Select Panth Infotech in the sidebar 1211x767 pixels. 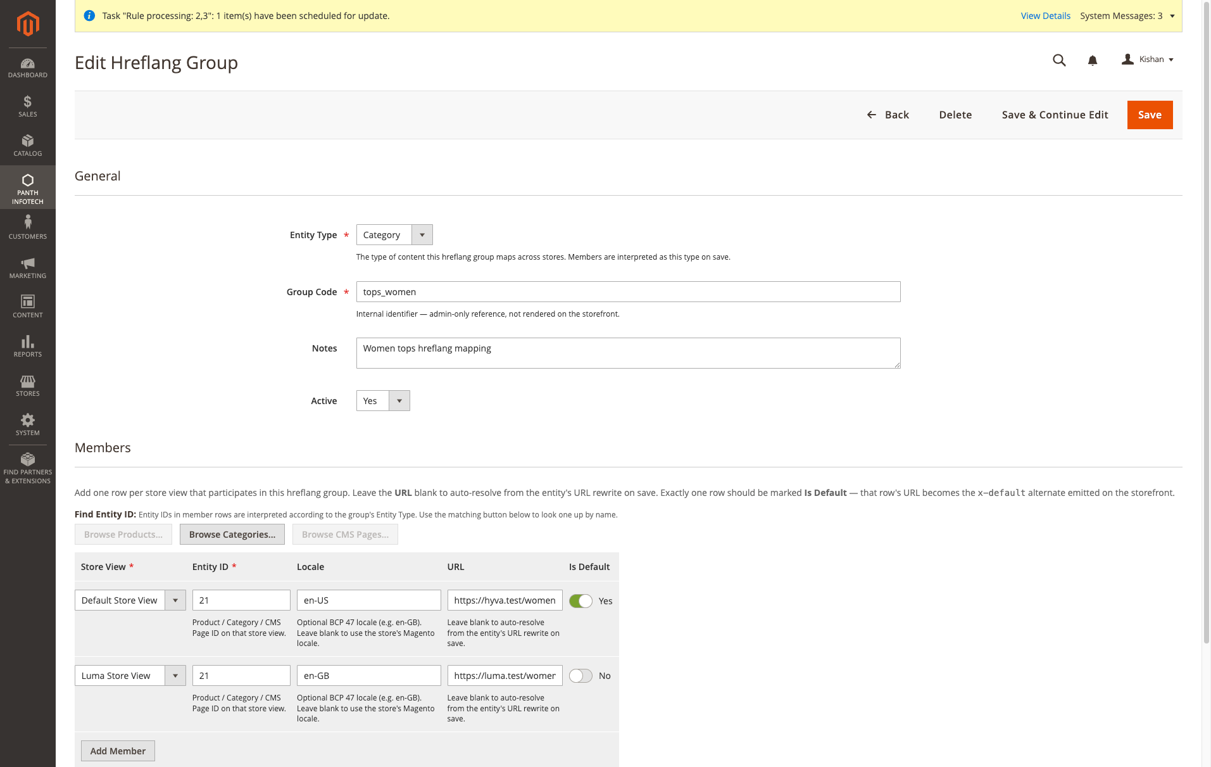point(27,187)
